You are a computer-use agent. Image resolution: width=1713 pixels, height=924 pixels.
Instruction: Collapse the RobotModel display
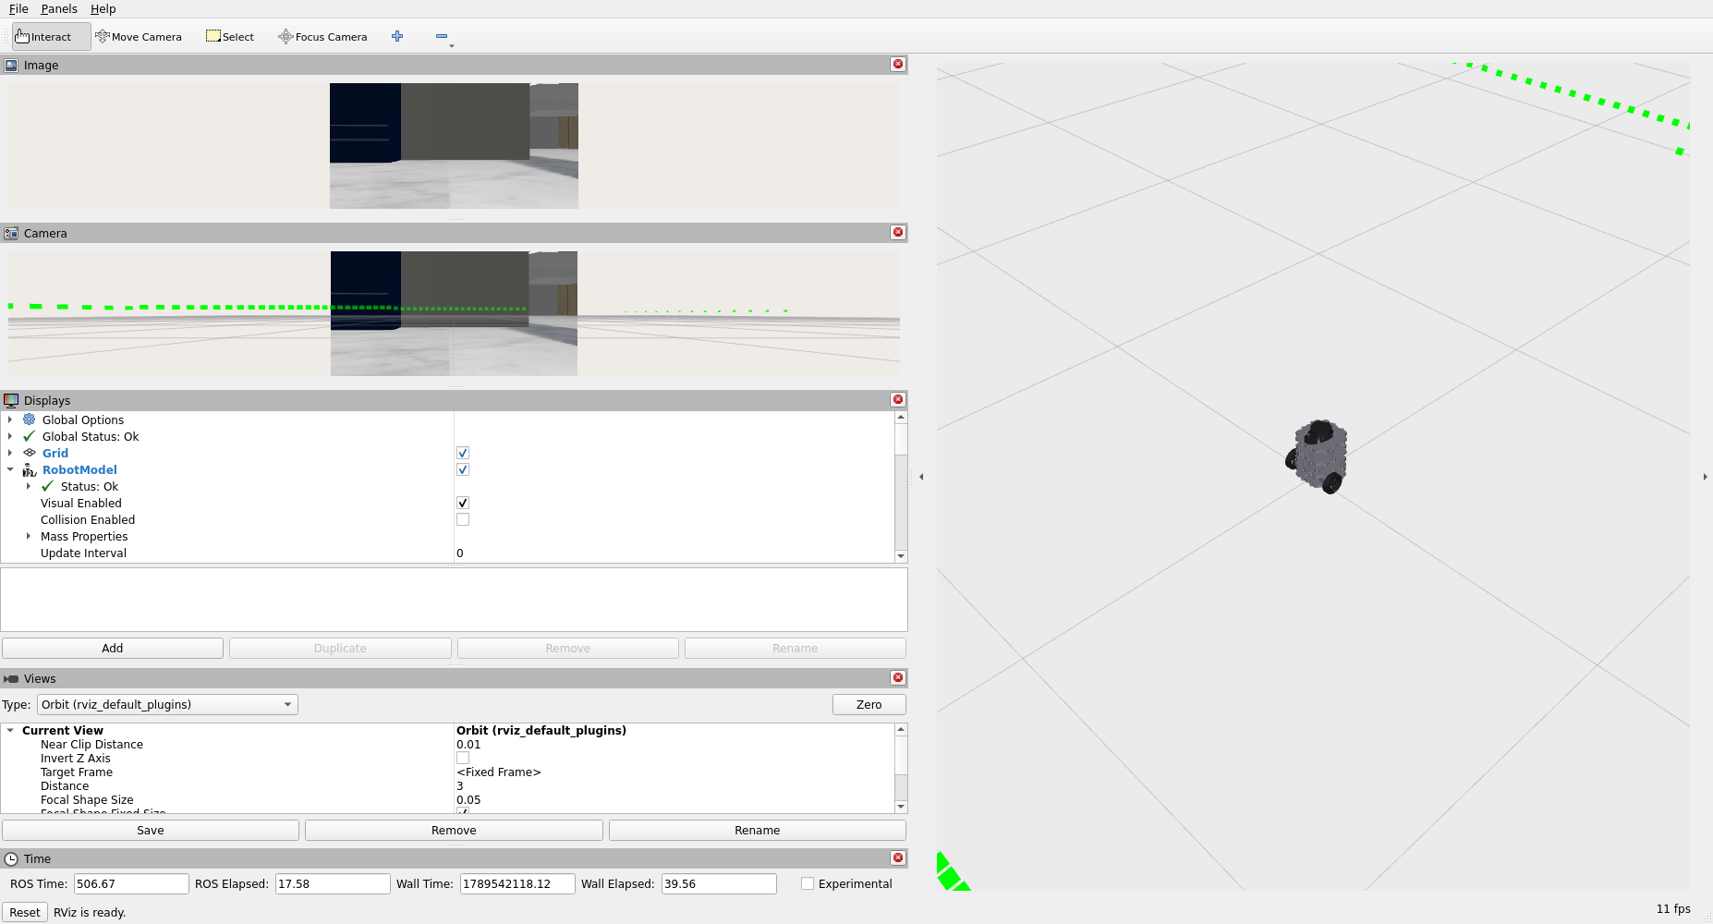tap(10, 469)
